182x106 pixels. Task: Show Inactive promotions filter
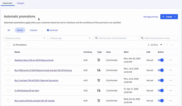pos(34,30)
